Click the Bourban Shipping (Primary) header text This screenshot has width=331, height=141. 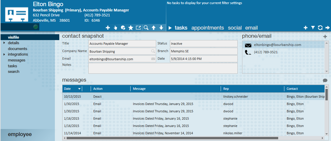(x=57, y=10)
